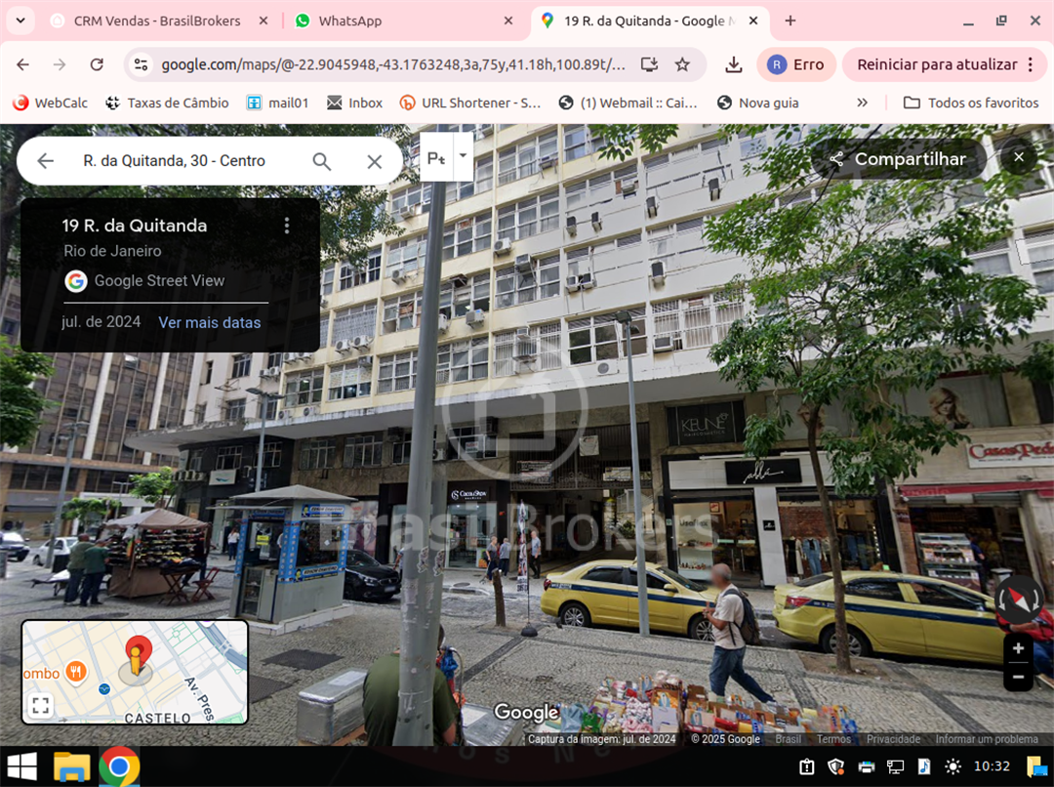Rotate view using the compass control
1054x787 pixels.
point(1020,599)
